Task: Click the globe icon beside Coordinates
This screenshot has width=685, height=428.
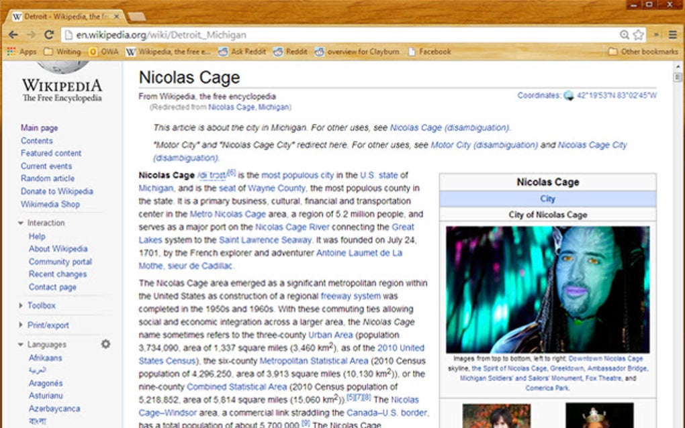Action: [569, 95]
